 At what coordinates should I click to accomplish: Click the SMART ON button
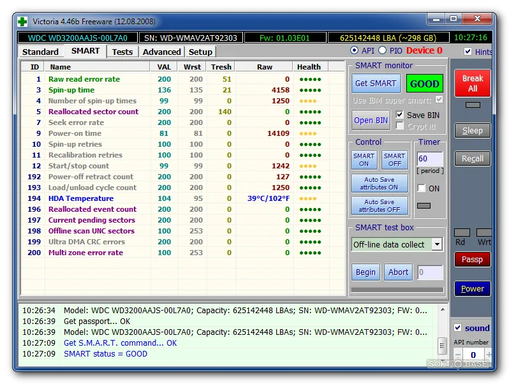point(364,159)
